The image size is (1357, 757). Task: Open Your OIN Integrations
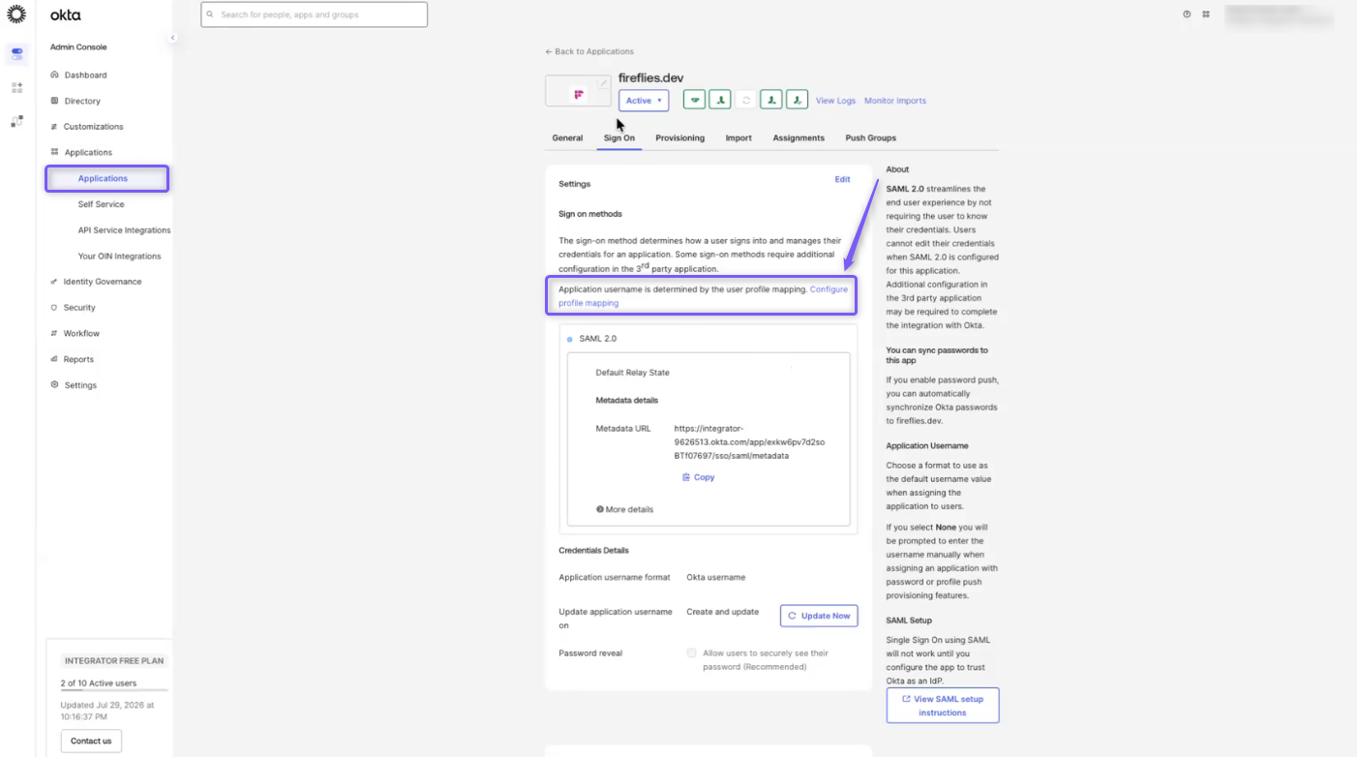(x=119, y=257)
